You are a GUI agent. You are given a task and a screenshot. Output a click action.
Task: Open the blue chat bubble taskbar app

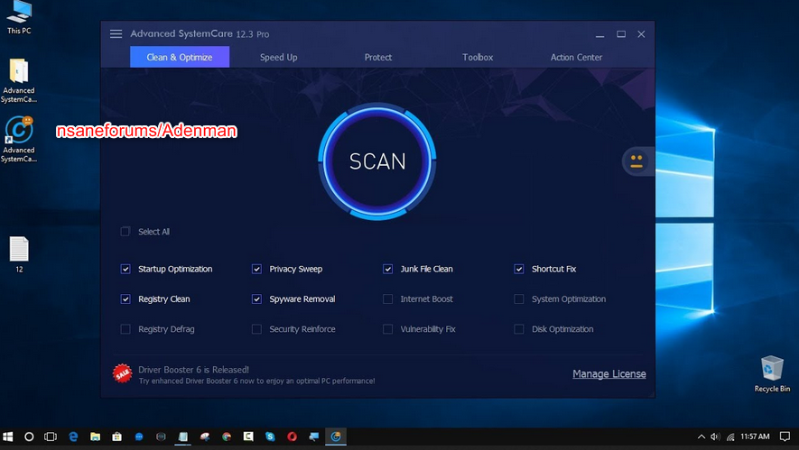[x=139, y=436]
